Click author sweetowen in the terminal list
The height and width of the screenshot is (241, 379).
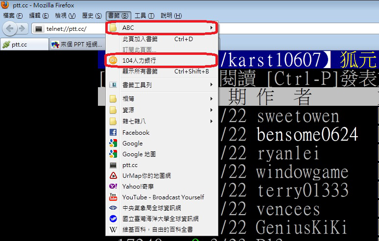click(298, 117)
